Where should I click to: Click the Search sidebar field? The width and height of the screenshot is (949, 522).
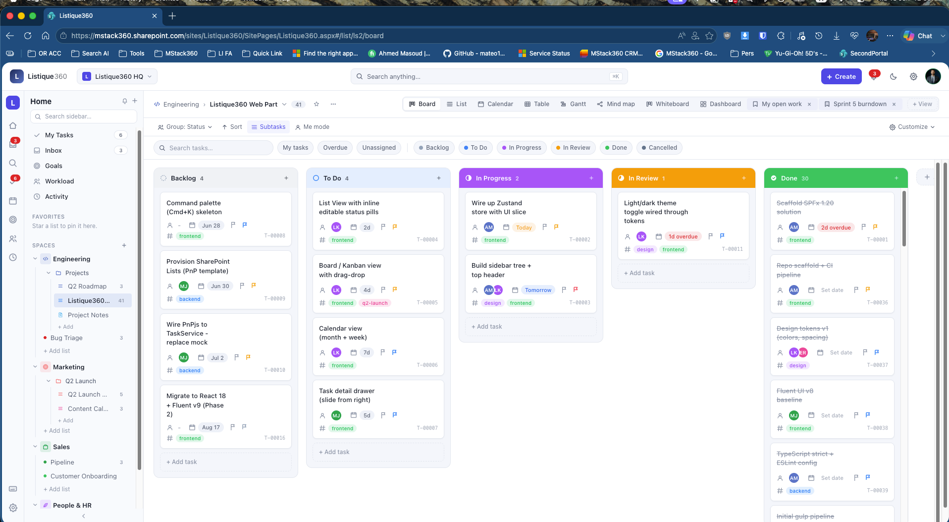coord(84,116)
